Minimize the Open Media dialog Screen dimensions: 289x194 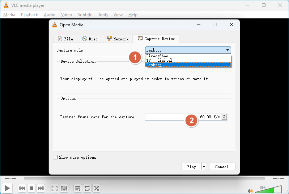tap(199, 25)
